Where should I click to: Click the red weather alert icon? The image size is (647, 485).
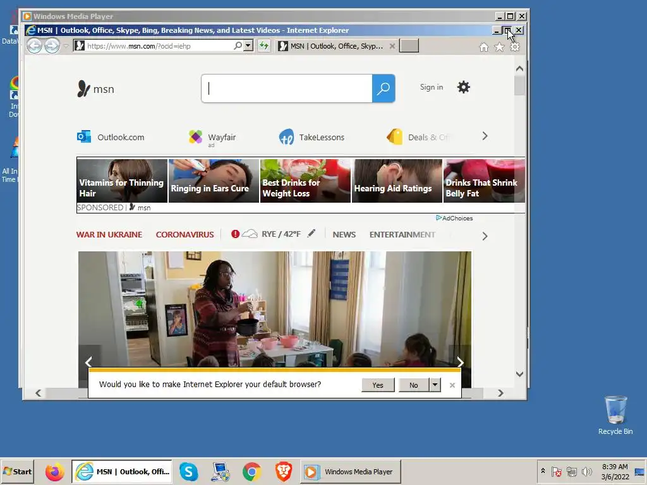coord(235,234)
